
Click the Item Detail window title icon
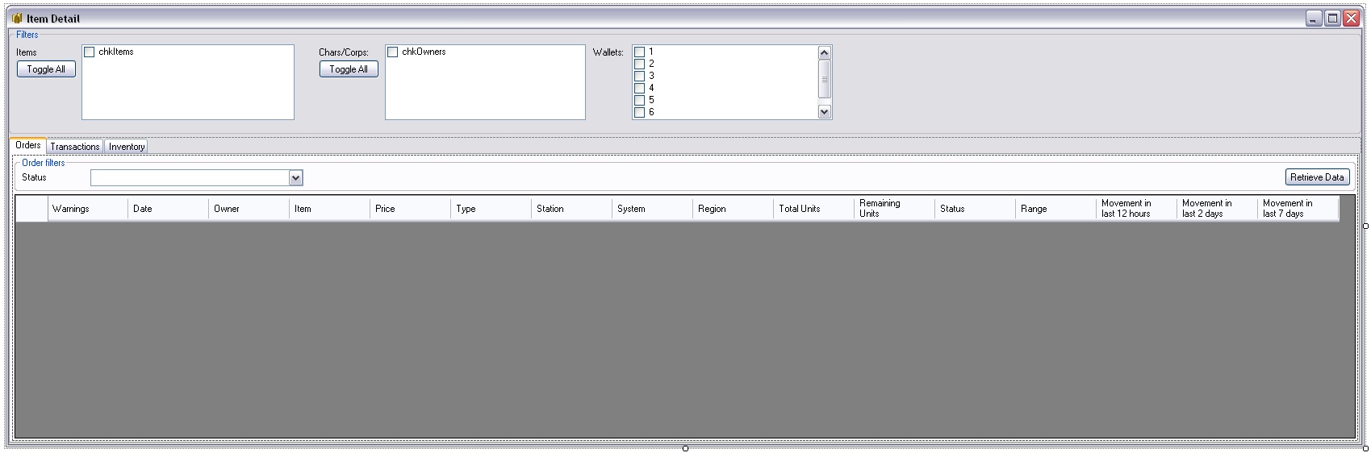coord(17,19)
